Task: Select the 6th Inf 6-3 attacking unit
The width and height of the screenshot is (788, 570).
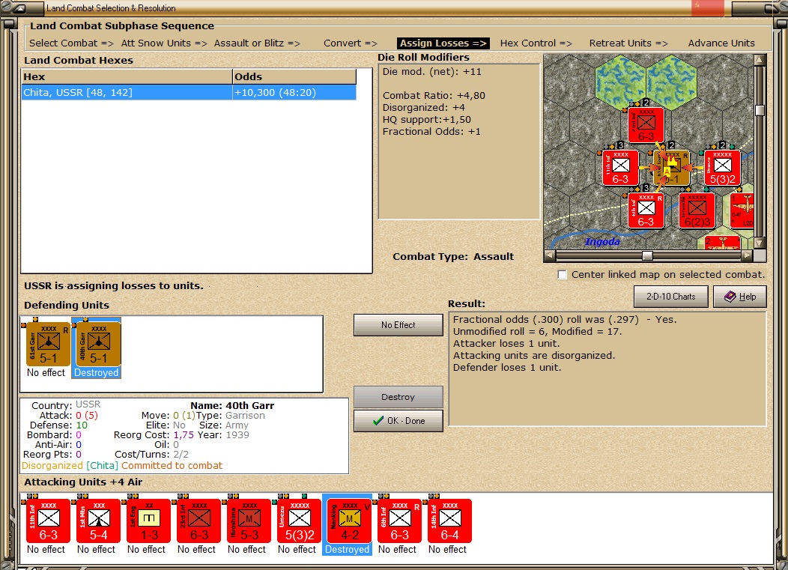Action: pyautogui.click(x=399, y=521)
